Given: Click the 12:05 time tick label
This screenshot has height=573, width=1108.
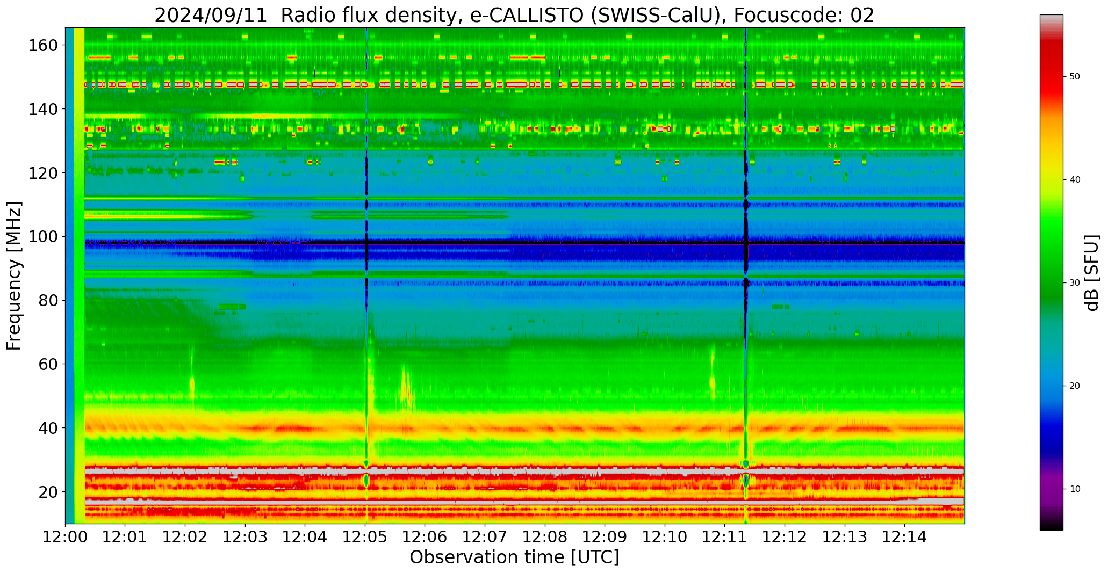Looking at the screenshot, I should [365, 536].
